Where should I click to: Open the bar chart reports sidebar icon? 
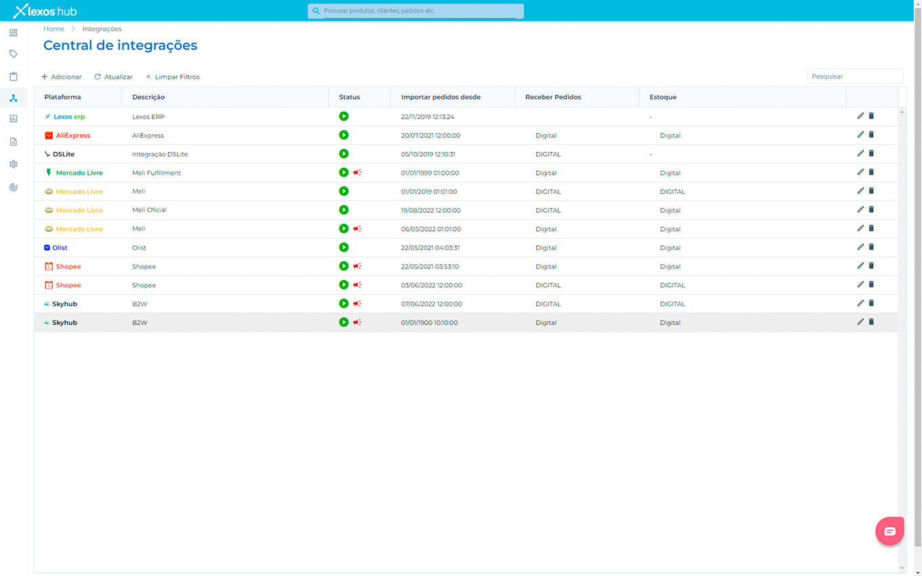click(x=13, y=119)
